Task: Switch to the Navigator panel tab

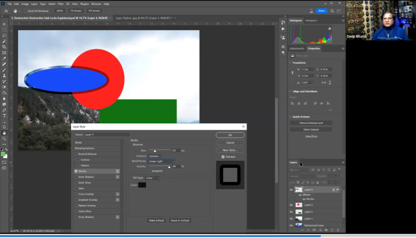Action: [x=311, y=20]
